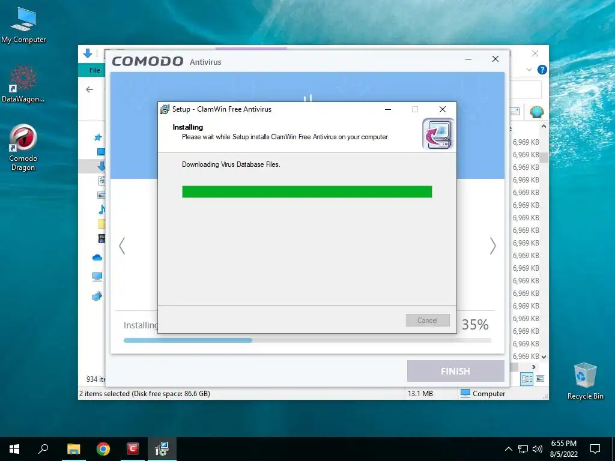
Task: Open the Recycle Bin
Action: 585,381
